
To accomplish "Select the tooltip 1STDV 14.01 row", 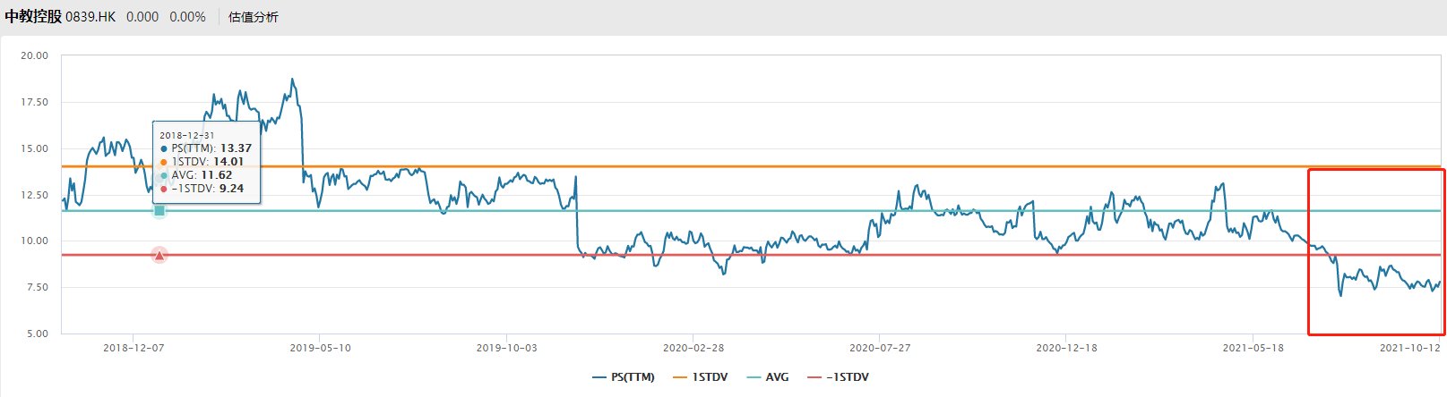I will point(202,162).
